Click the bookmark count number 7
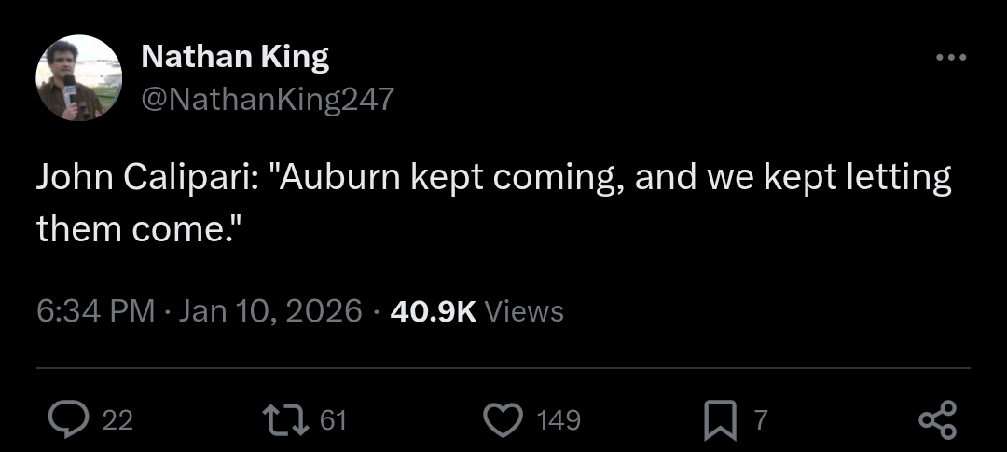 [760, 421]
